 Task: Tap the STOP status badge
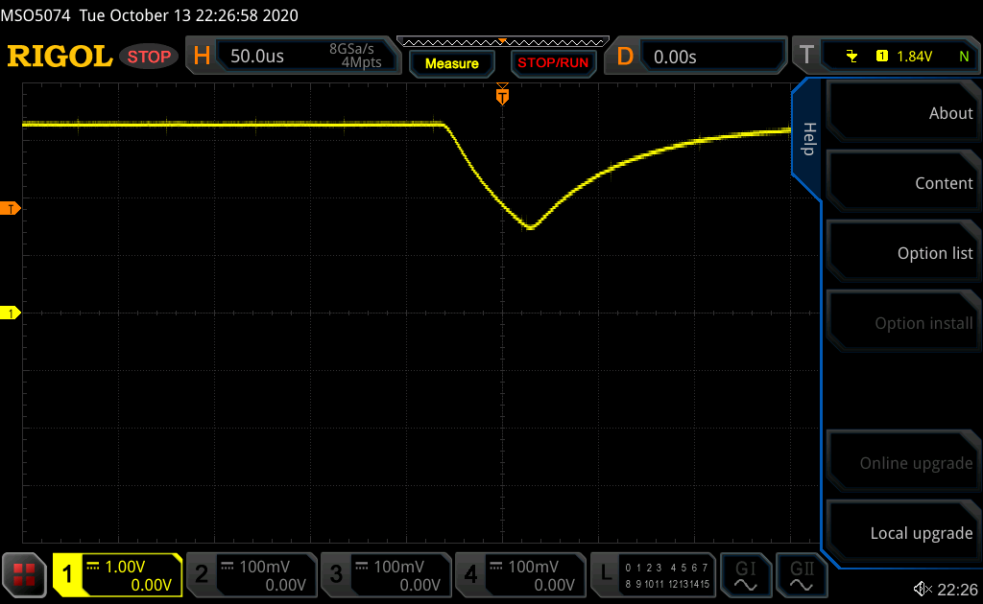[x=149, y=57]
